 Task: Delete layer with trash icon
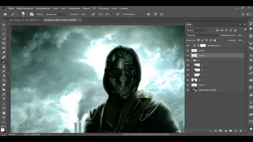pos(241,131)
